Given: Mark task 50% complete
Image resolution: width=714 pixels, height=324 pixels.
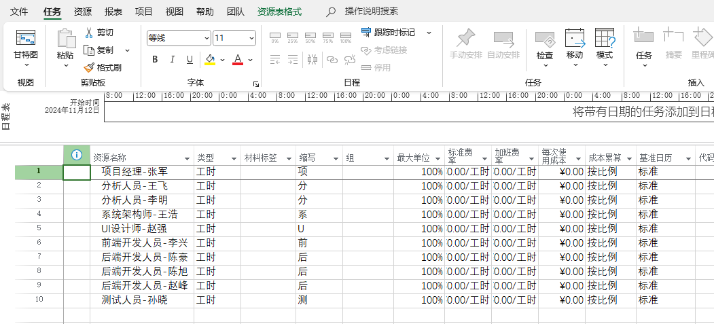Looking at the screenshot, I should [310, 37].
